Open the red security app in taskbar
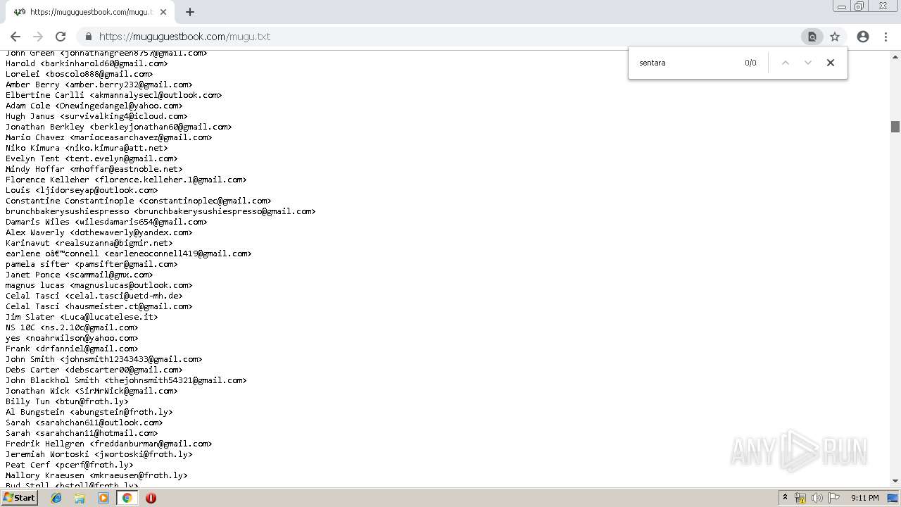The image size is (901, 507). pyautogui.click(x=151, y=498)
